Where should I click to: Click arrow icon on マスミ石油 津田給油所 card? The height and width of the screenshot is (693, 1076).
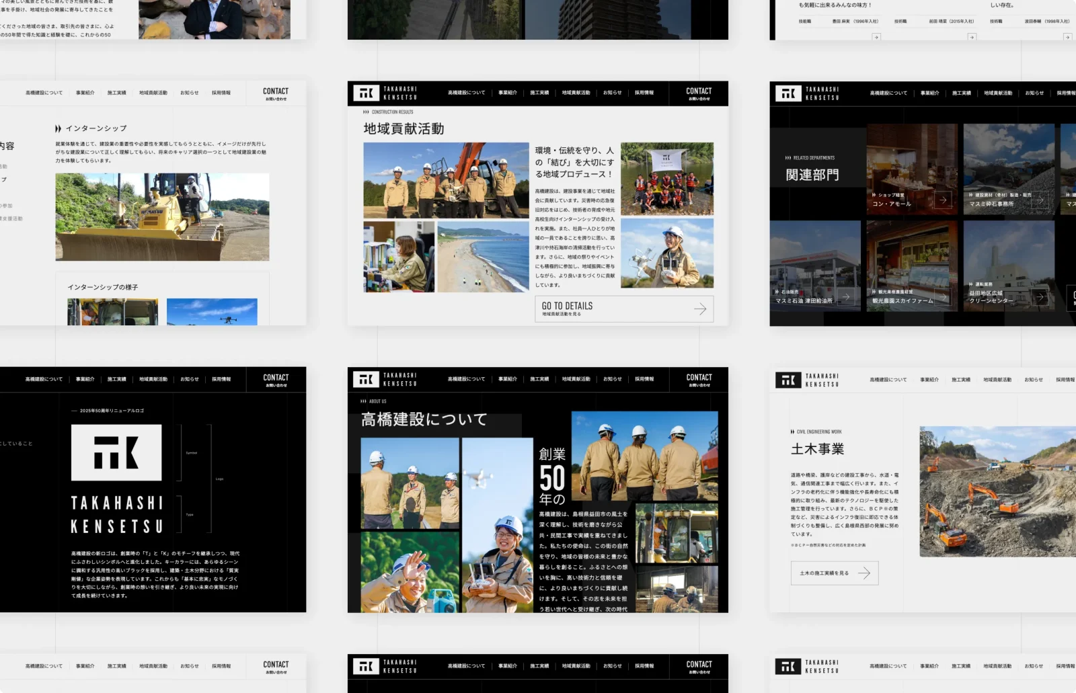(846, 296)
